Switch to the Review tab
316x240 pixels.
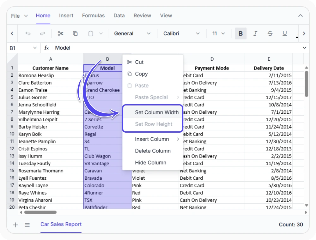point(142,15)
